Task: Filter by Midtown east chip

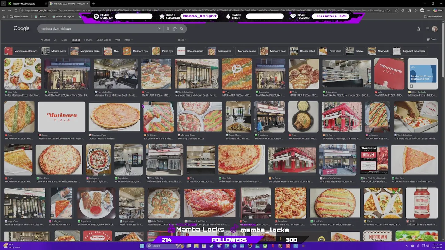Action: tap(273, 51)
